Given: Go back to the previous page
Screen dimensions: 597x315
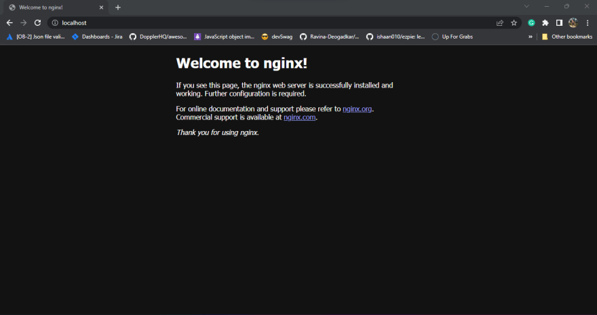Looking at the screenshot, I should pos(9,23).
